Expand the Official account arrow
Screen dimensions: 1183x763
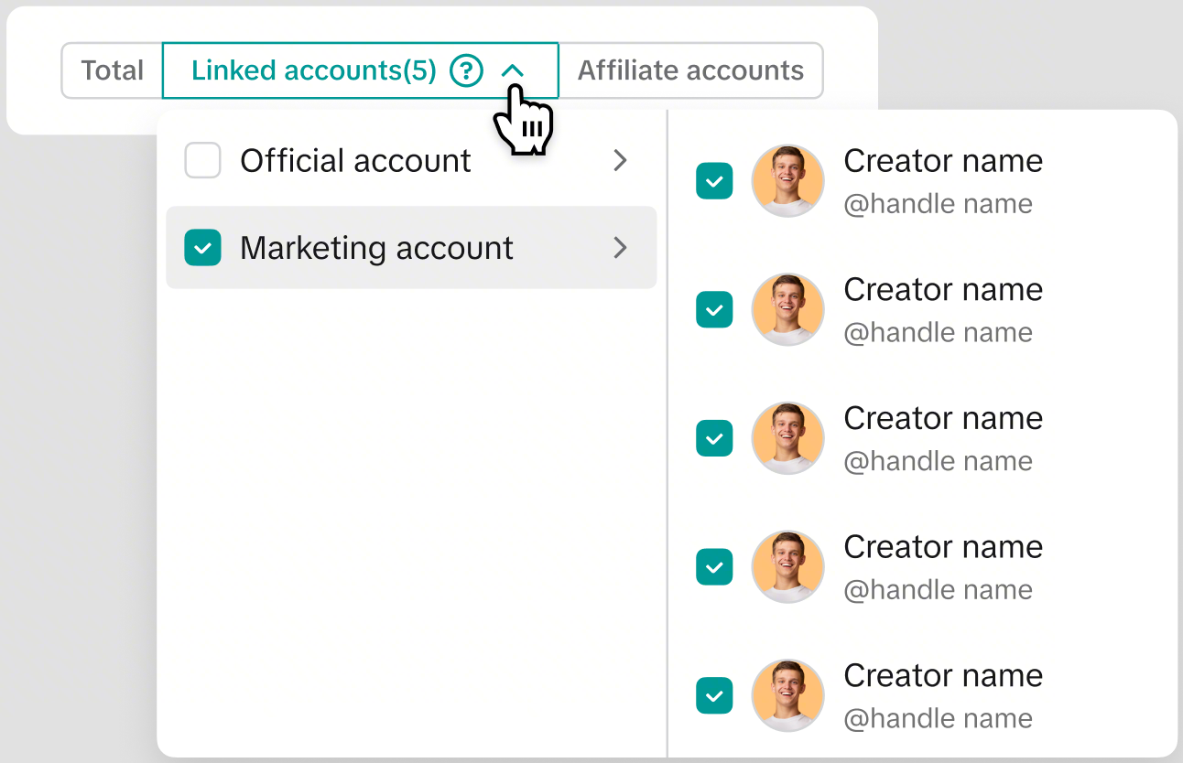coord(620,161)
